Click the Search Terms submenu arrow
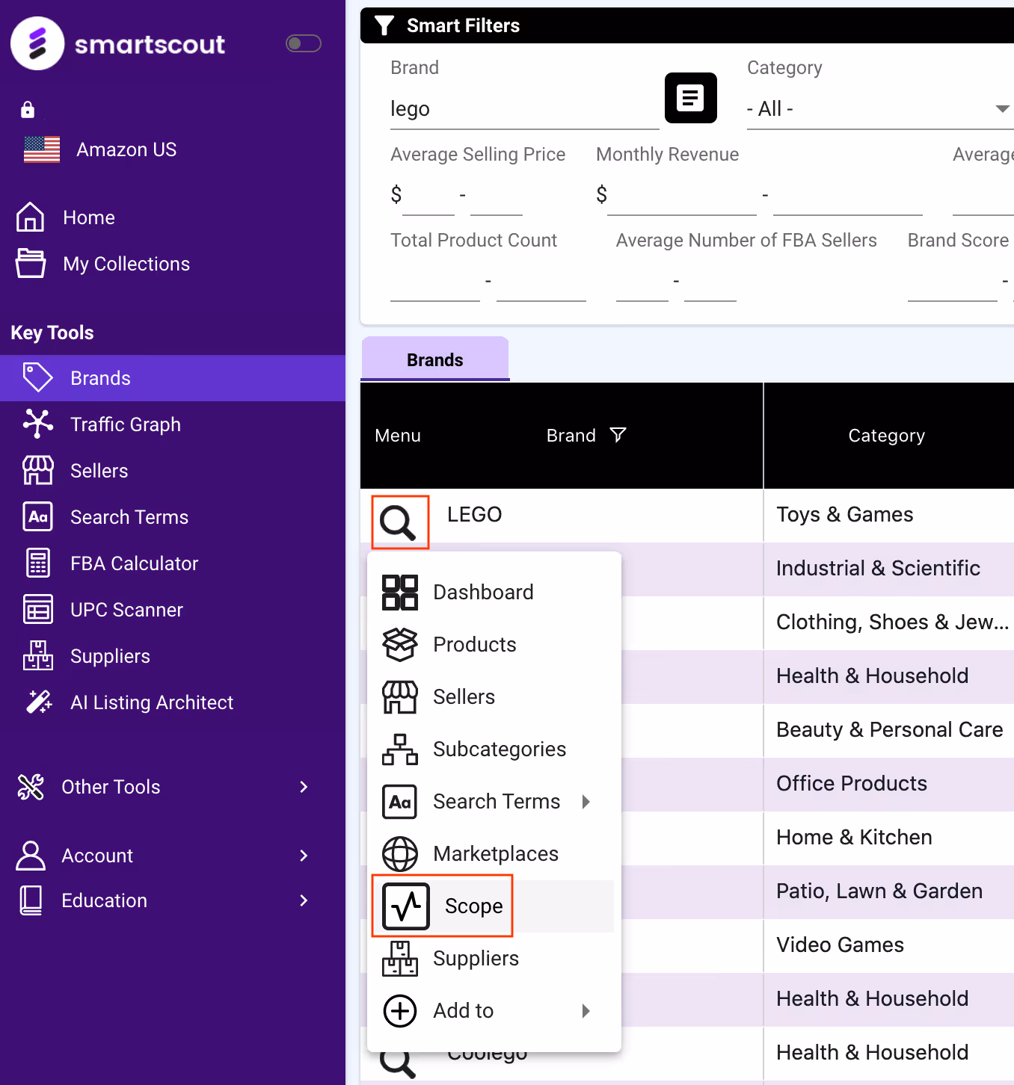 coord(586,801)
